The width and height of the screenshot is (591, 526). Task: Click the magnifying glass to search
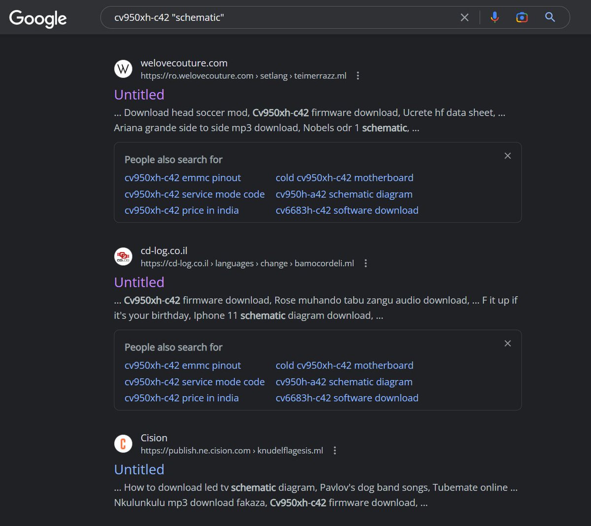click(x=550, y=17)
